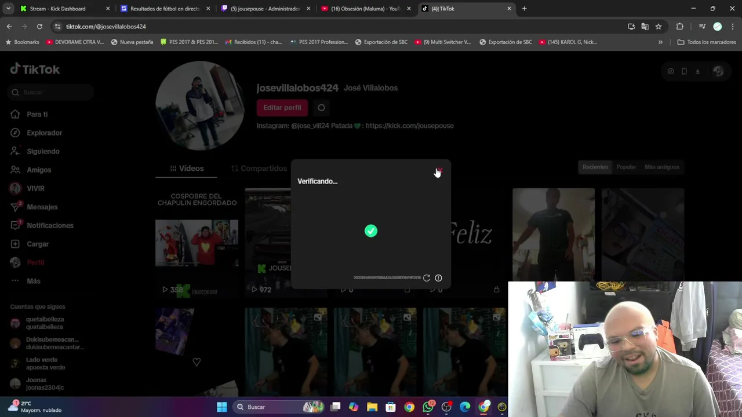The image size is (742, 417).
Task: Open VIVIR live section
Action: tap(35, 188)
